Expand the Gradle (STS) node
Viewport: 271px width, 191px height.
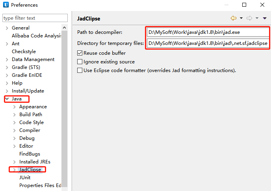tap(7, 67)
